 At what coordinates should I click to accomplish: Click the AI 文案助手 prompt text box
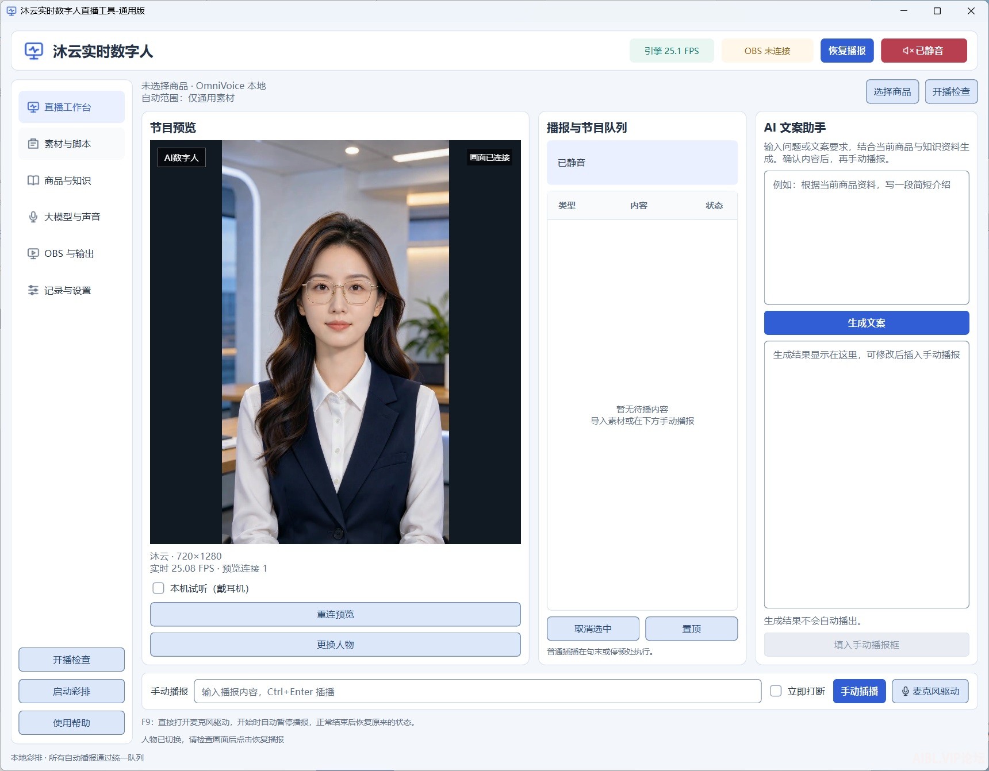(867, 237)
